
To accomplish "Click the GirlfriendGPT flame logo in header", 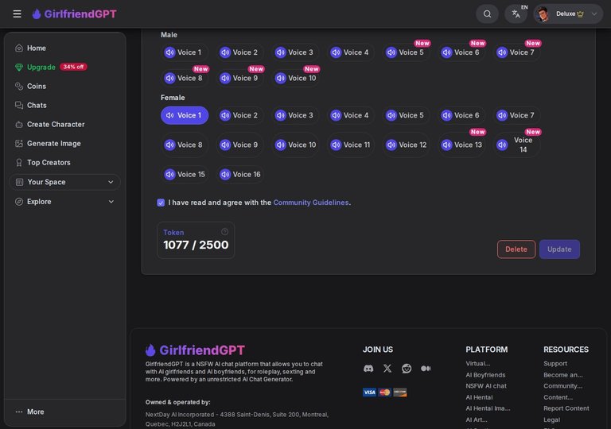I will (37, 14).
